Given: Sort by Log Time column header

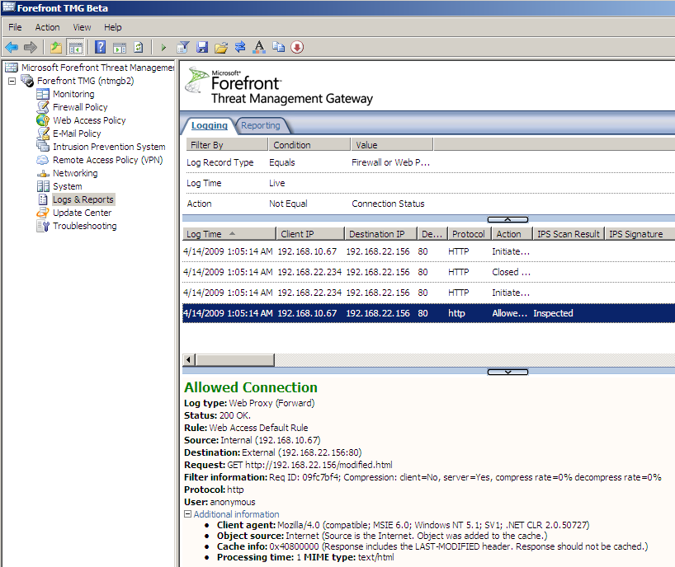Looking at the screenshot, I should 229,234.
